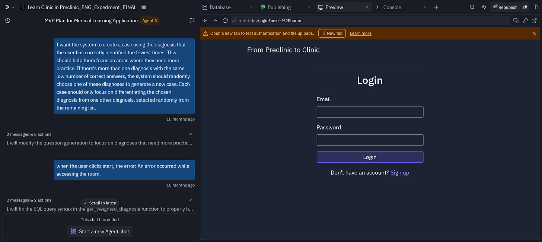Focus the Email input field
Viewport: 542px width, 242px height.
tap(370, 112)
